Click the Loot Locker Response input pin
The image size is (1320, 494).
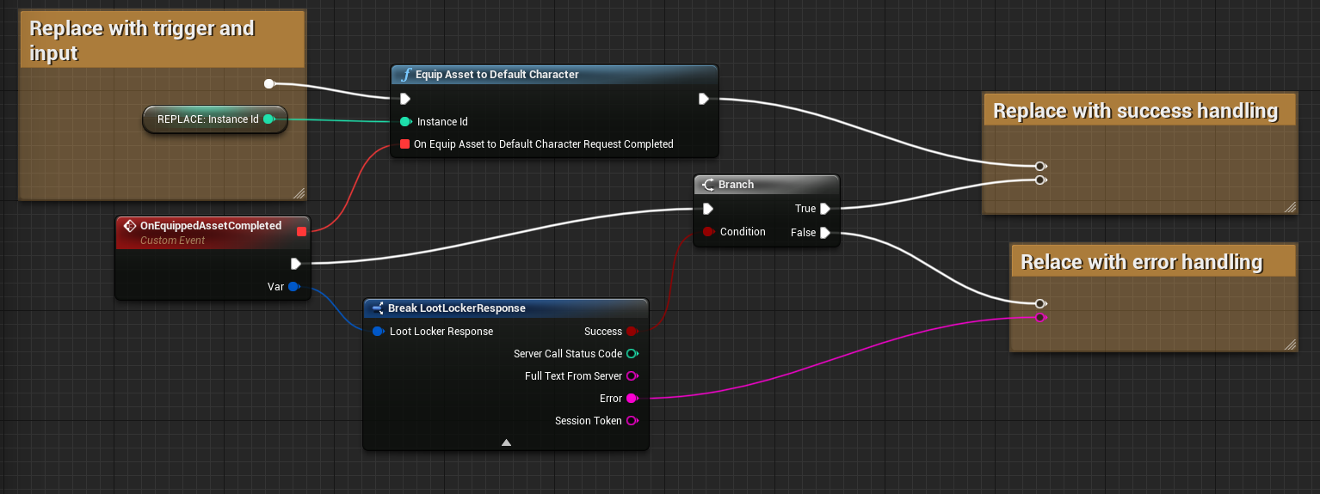(378, 332)
